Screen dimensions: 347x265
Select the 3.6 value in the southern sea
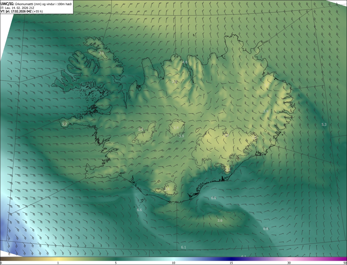click(x=220, y=220)
